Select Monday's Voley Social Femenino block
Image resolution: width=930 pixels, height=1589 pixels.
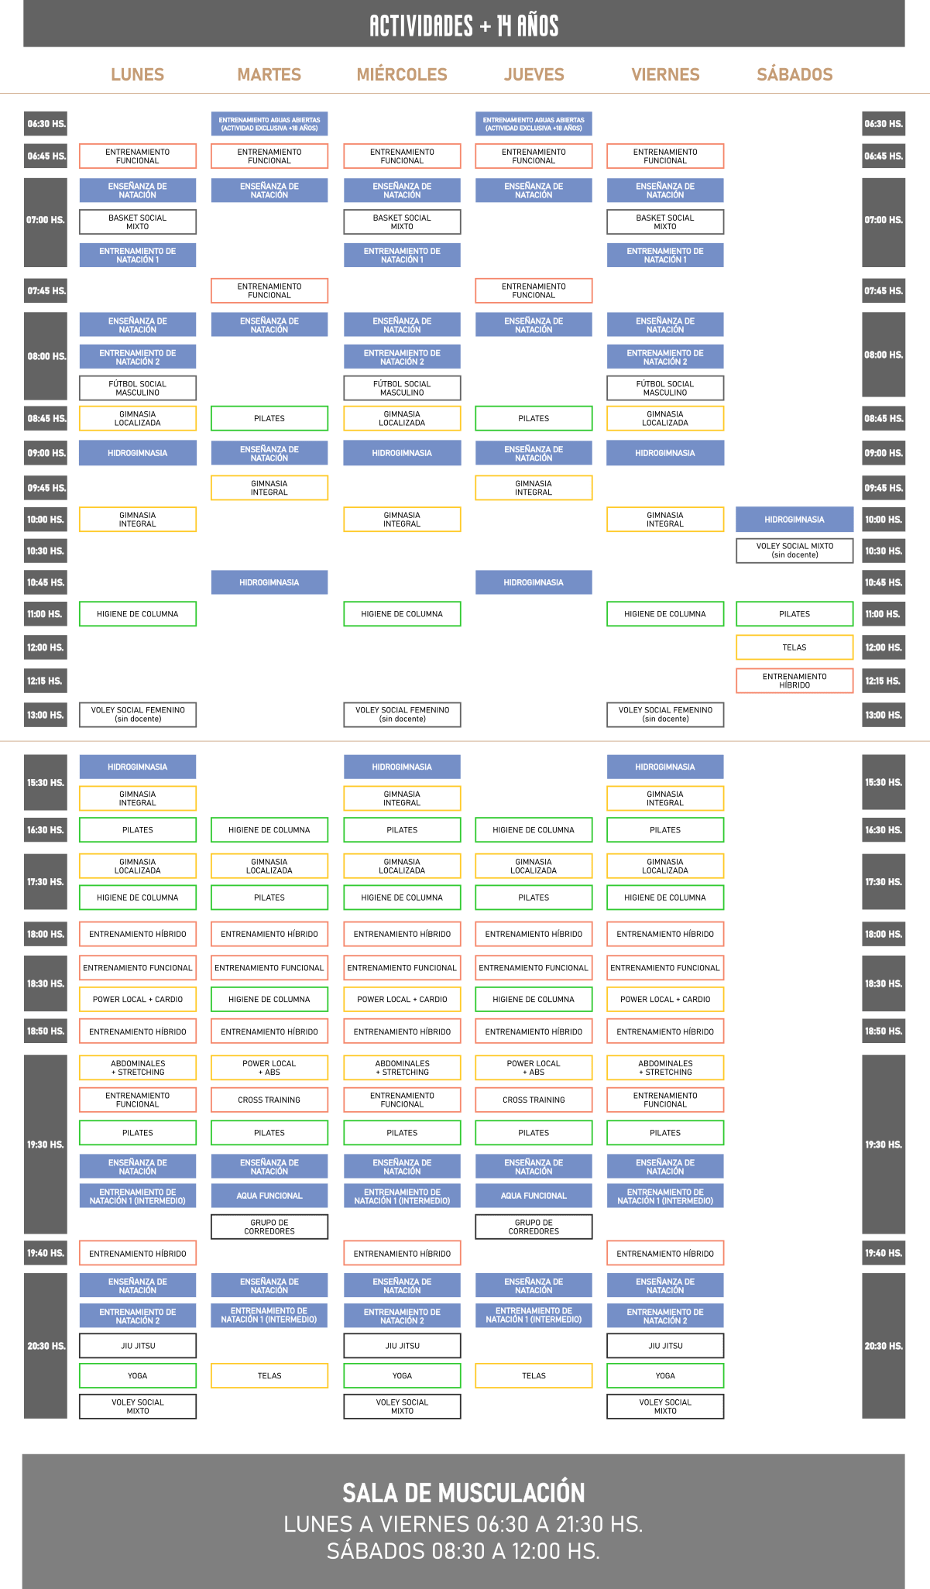(138, 715)
